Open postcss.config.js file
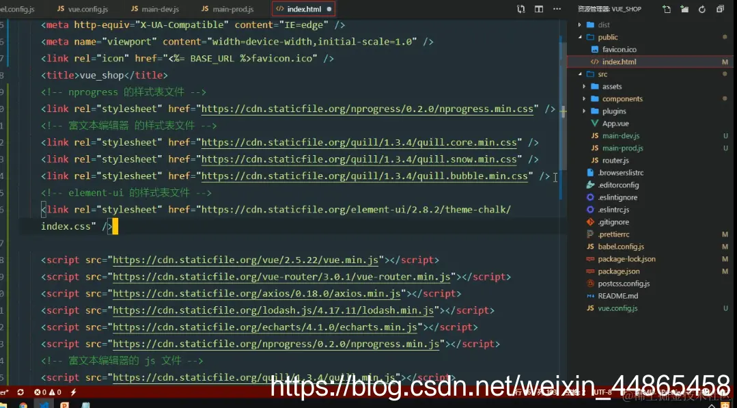The width and height of the screenshot is (737, 408). [624, 284]
